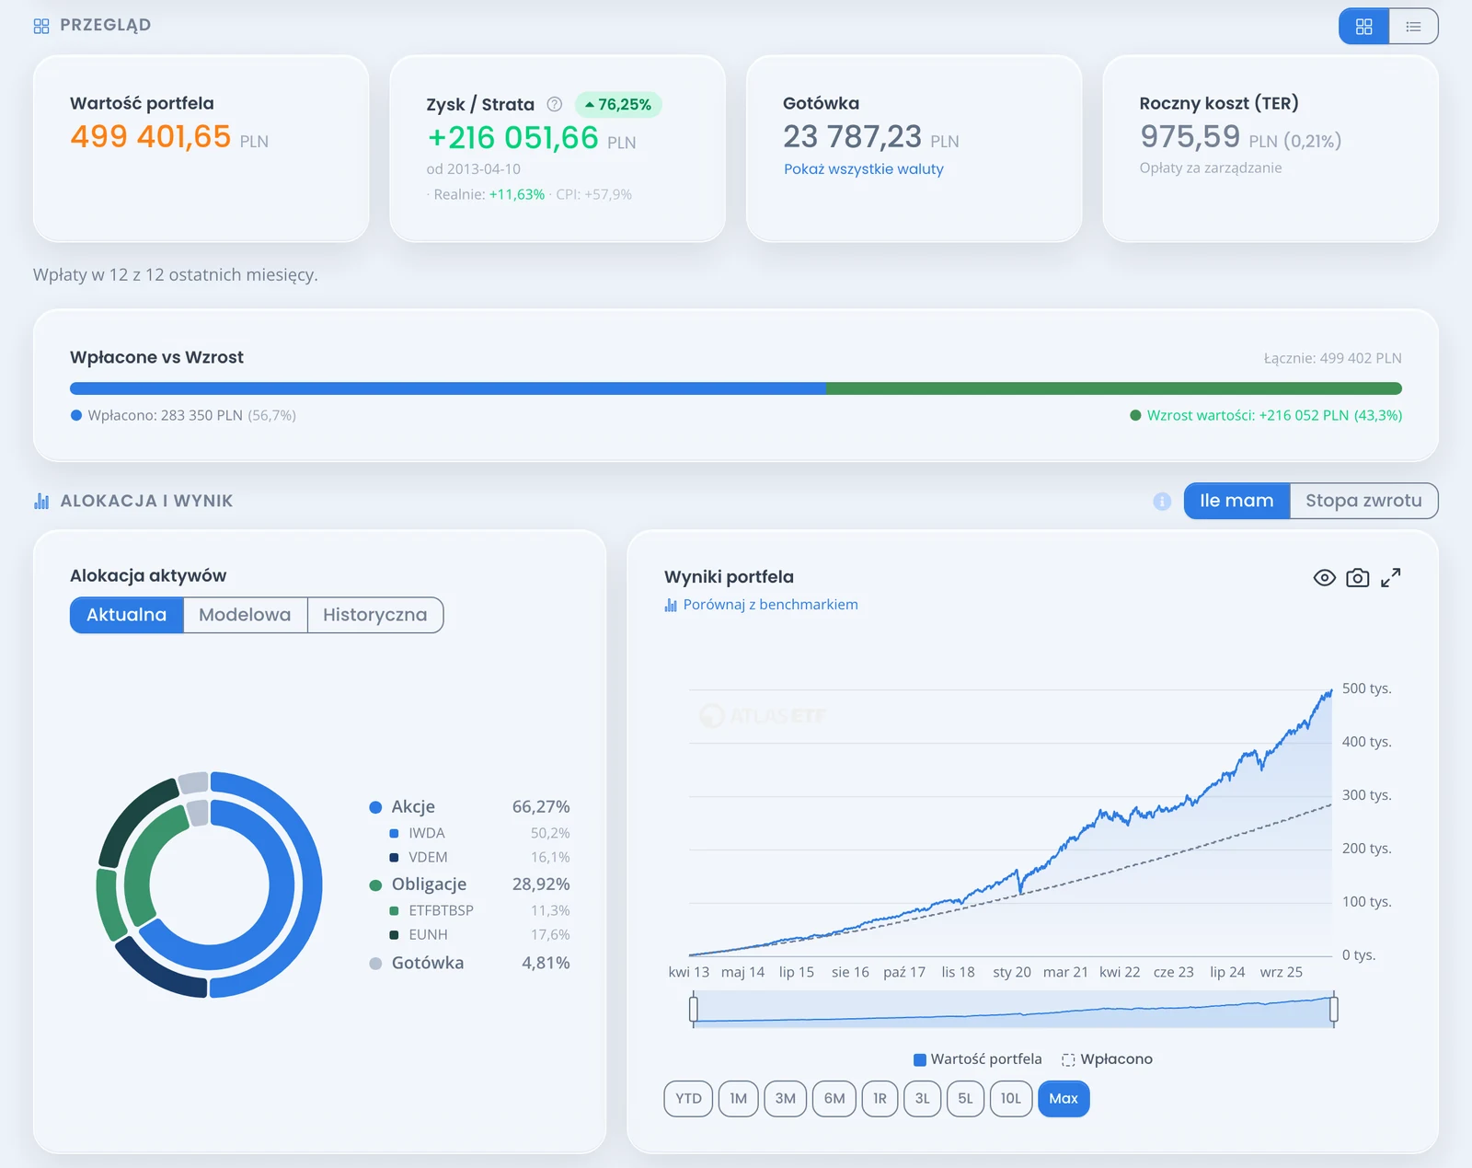Switch to grid card view
Viewport: 1472px width, 1168px height.
tap(1363, 27)
